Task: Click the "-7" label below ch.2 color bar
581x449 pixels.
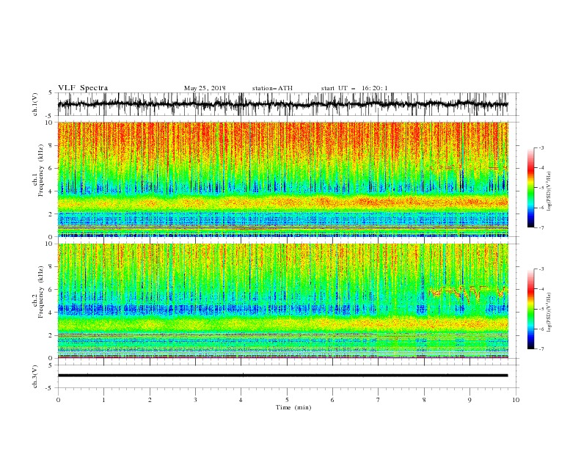Action: pos(541,348)
